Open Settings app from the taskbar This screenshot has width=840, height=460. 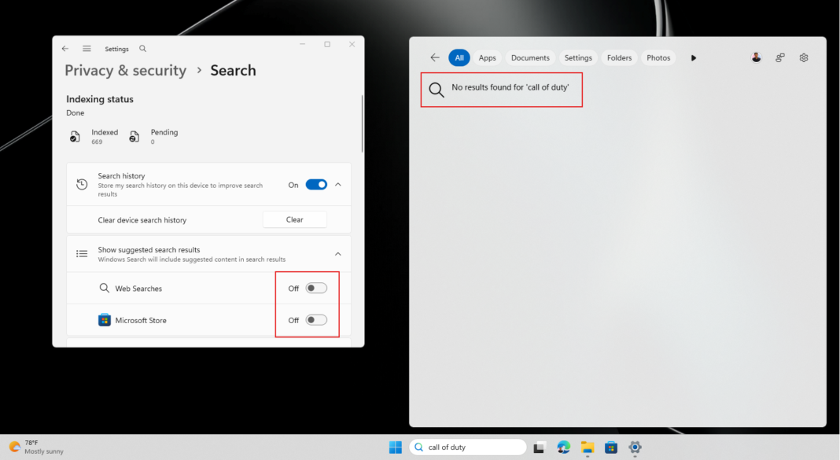pyautogui.click(x=635, y=447)
